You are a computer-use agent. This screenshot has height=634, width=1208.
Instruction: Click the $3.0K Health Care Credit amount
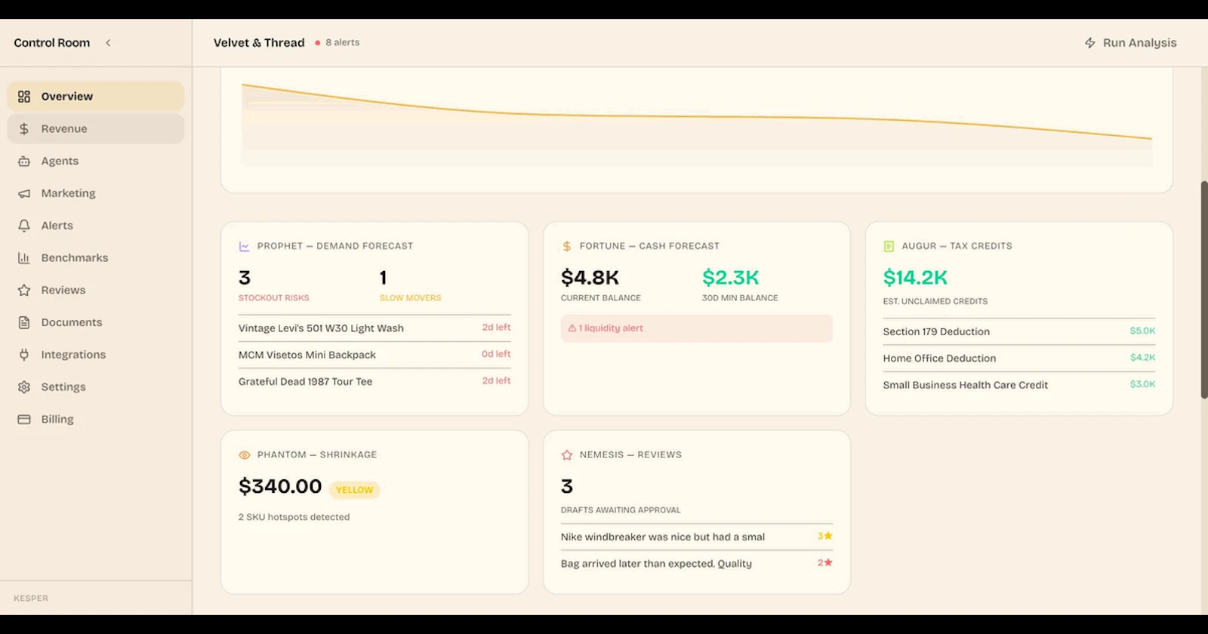1142,384
